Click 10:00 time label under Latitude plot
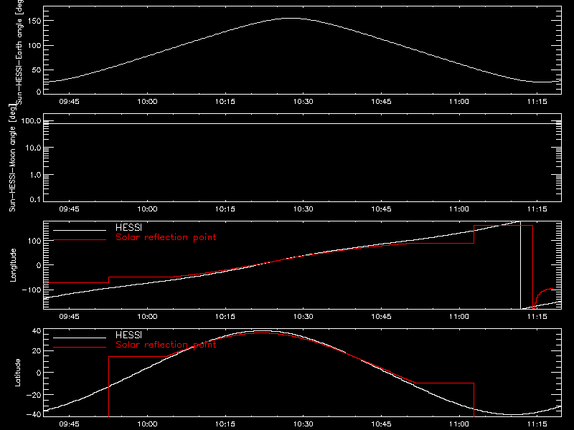This screenshot has width=574, height=430. [x=147, y=424]
